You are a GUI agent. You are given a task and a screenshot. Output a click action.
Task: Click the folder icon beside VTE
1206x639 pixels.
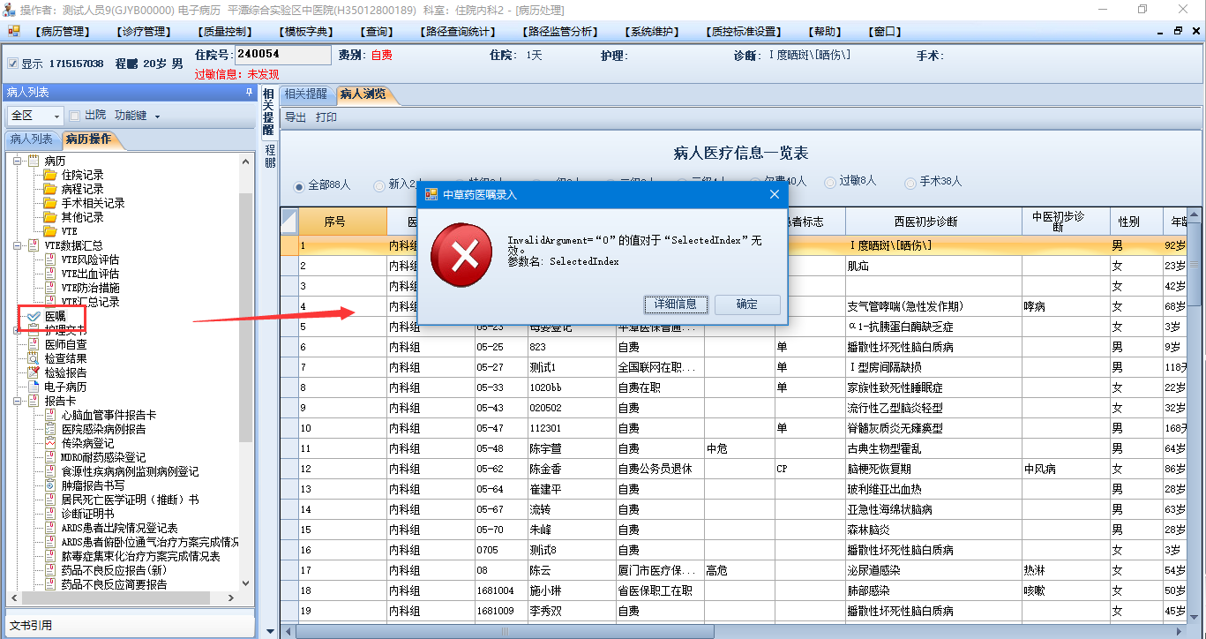[x=49, y=231]
